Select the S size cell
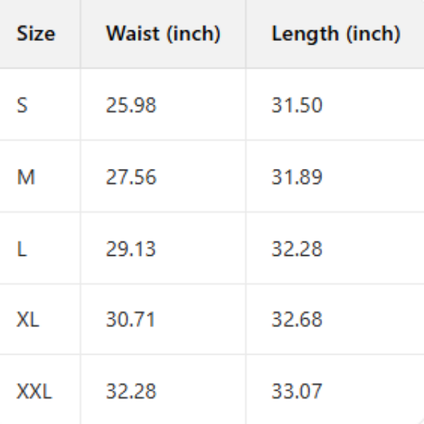The height and width of the screenshot is (424, 424). (23, 105)
